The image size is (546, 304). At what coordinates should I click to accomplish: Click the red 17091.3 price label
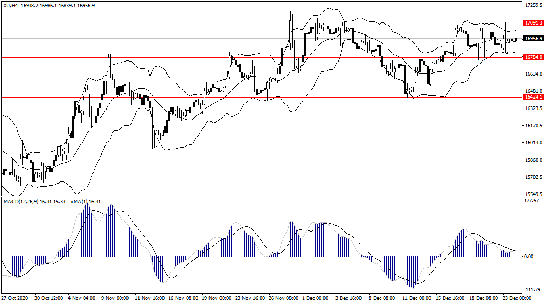pyautogui.click(x=533, y=23)
